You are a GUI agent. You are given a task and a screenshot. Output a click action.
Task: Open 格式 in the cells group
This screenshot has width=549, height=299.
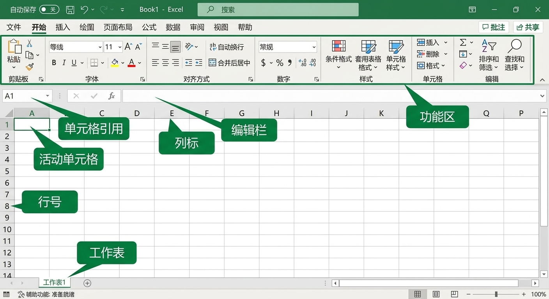431,66
